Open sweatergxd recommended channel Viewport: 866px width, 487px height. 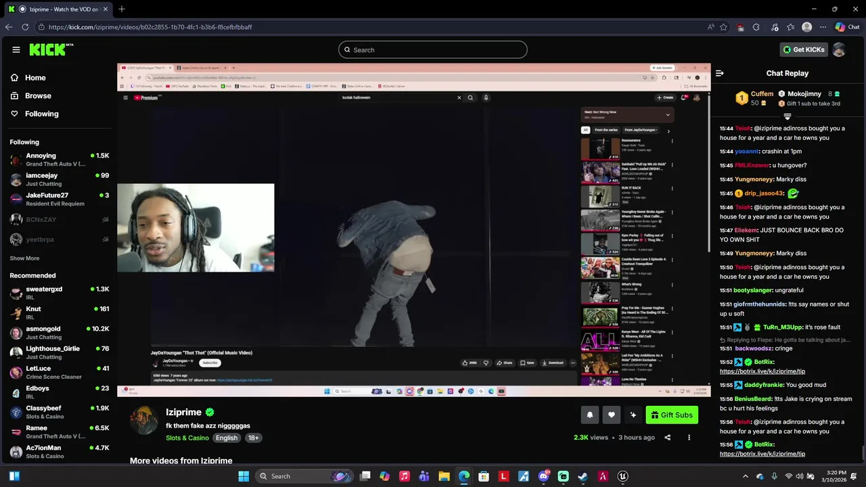coord(60,293)
